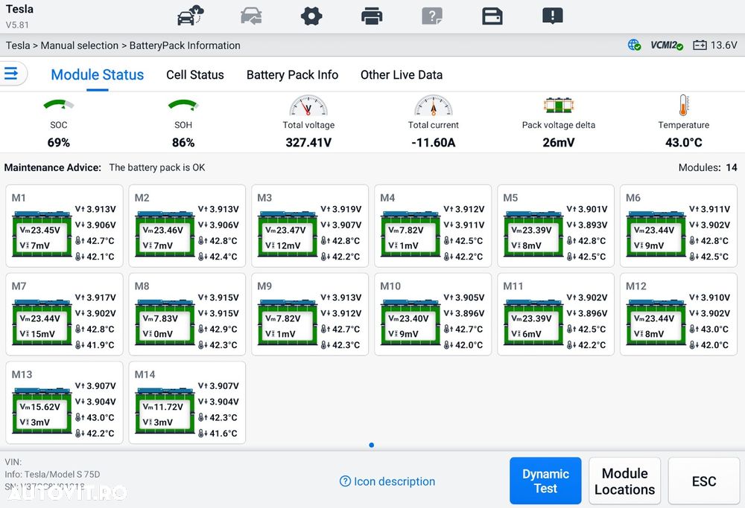
Task: Click breadcrumb 'Tesla > Manual selection > BatteryPack Information'
Action: [123, 45]
